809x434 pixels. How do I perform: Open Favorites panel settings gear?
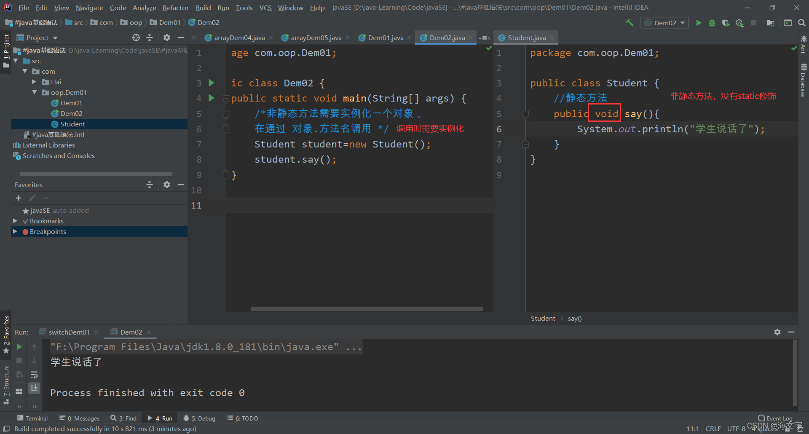click(x=167, y=185)
